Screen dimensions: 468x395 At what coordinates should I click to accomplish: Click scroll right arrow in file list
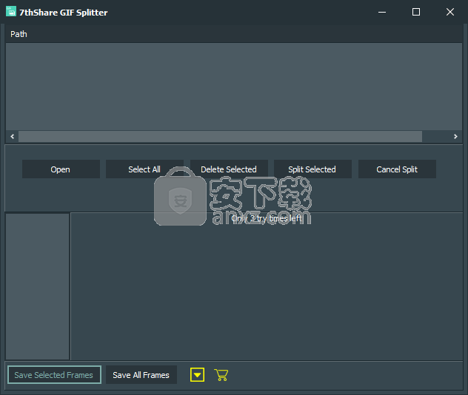pos(455,137)
